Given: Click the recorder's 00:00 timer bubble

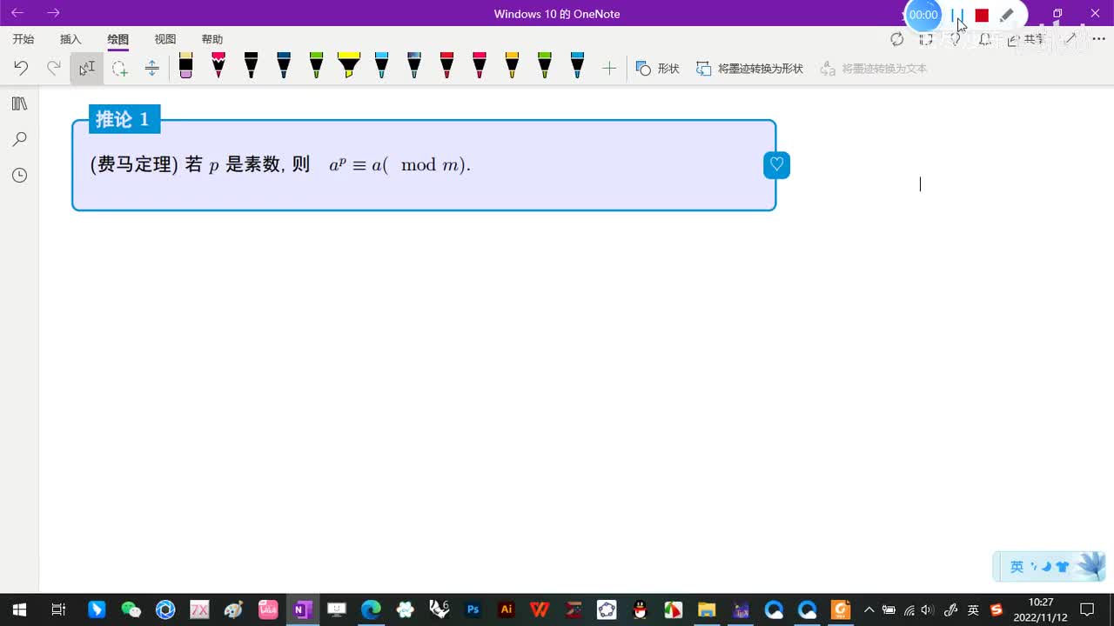Looking at the screenshot, I should [923, 15].
